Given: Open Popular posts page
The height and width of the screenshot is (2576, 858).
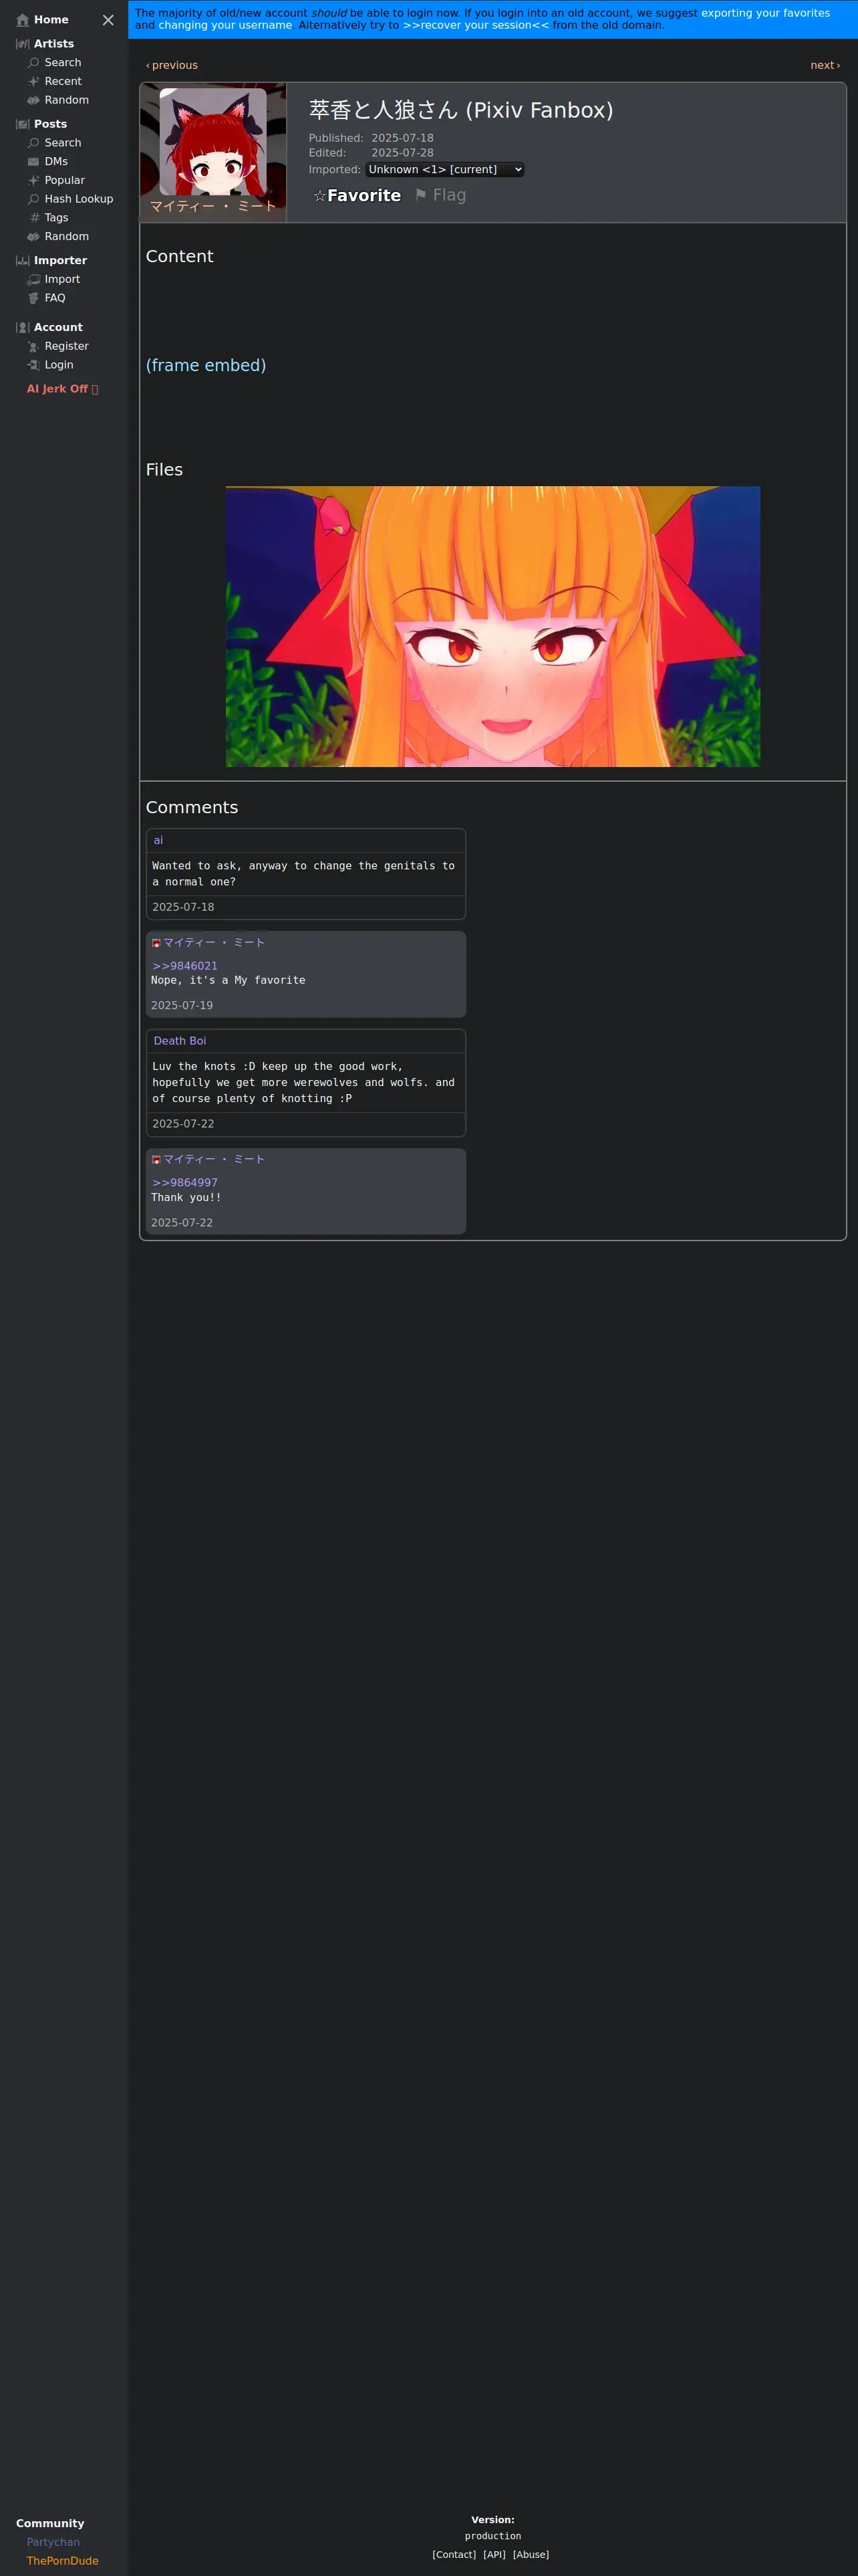Looking at the screenshot, I should (x=65, y=180).
